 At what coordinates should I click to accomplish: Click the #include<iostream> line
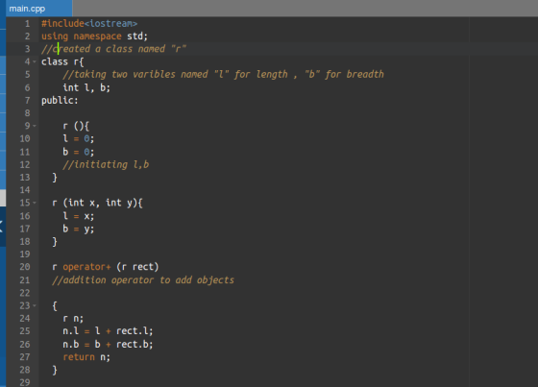coord(89,23)
